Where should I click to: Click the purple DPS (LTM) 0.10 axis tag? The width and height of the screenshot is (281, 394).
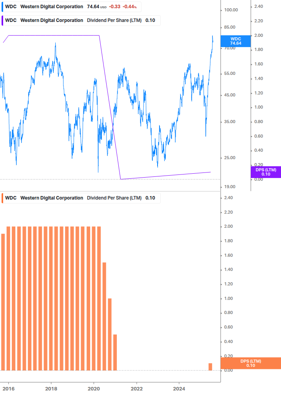point(266,172)
